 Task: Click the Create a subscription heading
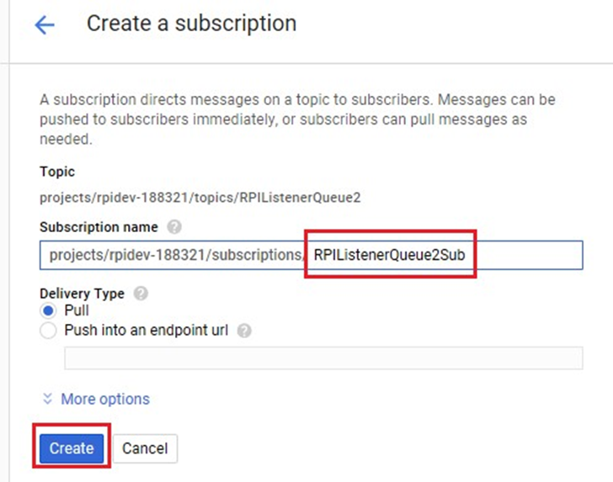point(191,24)
